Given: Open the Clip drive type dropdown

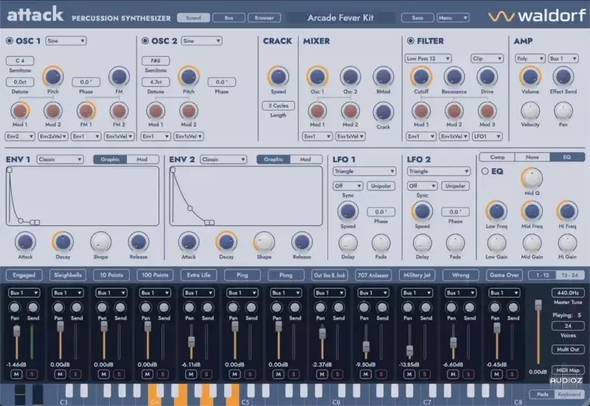Looking at the screenshot, I should point(487,58).
